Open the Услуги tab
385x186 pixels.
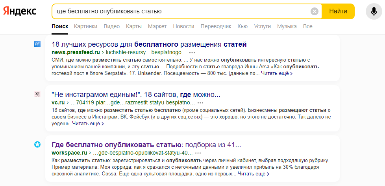(262, 26)
